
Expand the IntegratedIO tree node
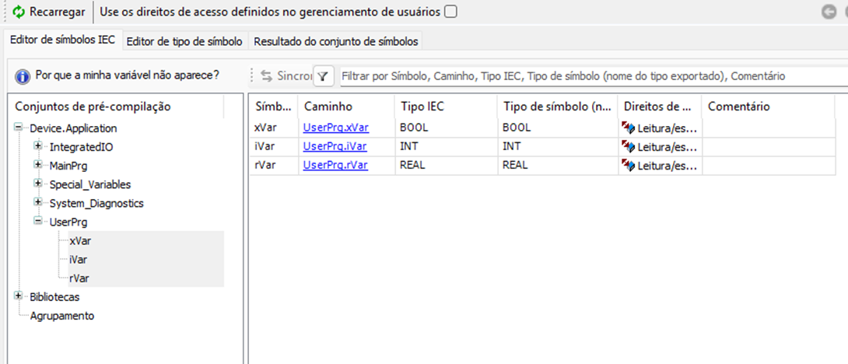point(37,146)
